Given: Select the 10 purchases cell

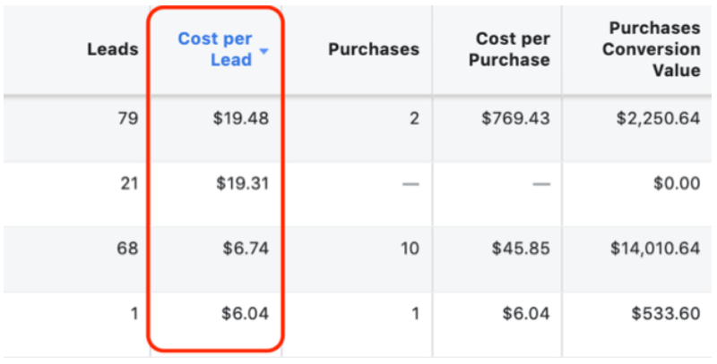Looking at the screenshot, I should [410, 248].
